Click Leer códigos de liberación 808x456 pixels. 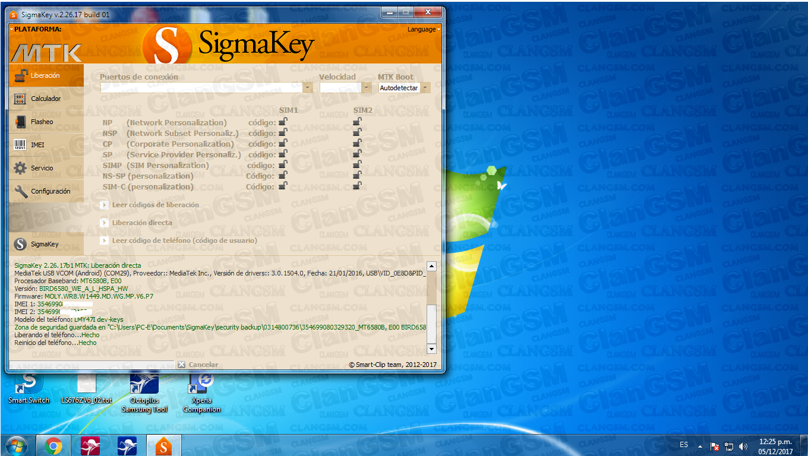click(150, 205)
